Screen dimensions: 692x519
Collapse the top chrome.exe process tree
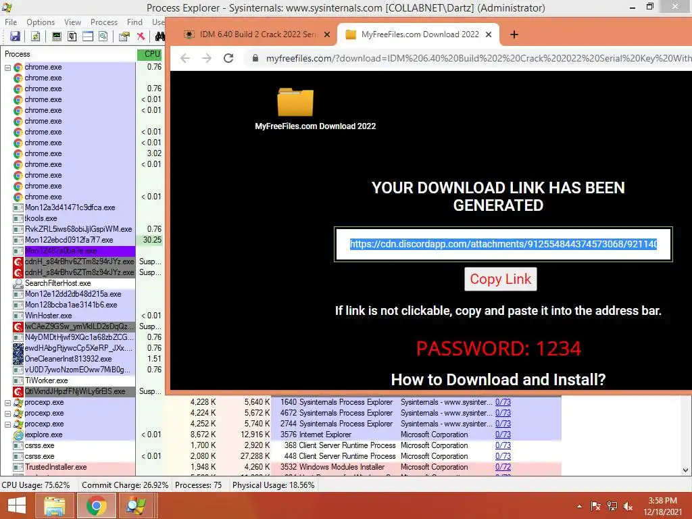coord(7,68)
